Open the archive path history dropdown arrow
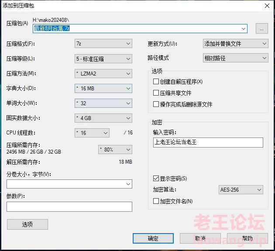The height and width of the screenshot is (251, 275). coord(244,28)
